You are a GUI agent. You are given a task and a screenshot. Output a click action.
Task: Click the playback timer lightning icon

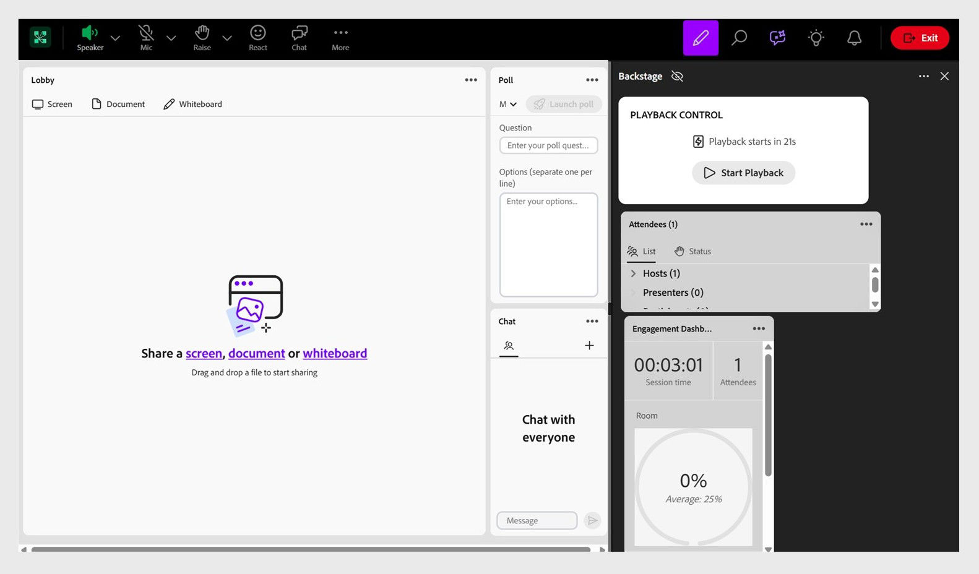tap(698, 142)
